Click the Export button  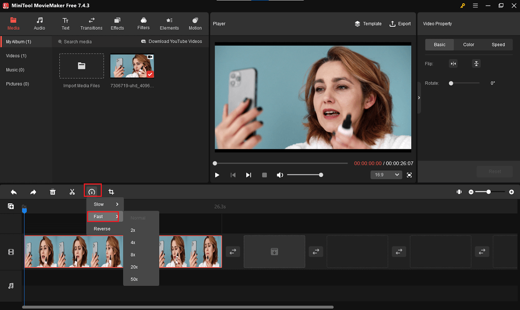pos(400,24)
